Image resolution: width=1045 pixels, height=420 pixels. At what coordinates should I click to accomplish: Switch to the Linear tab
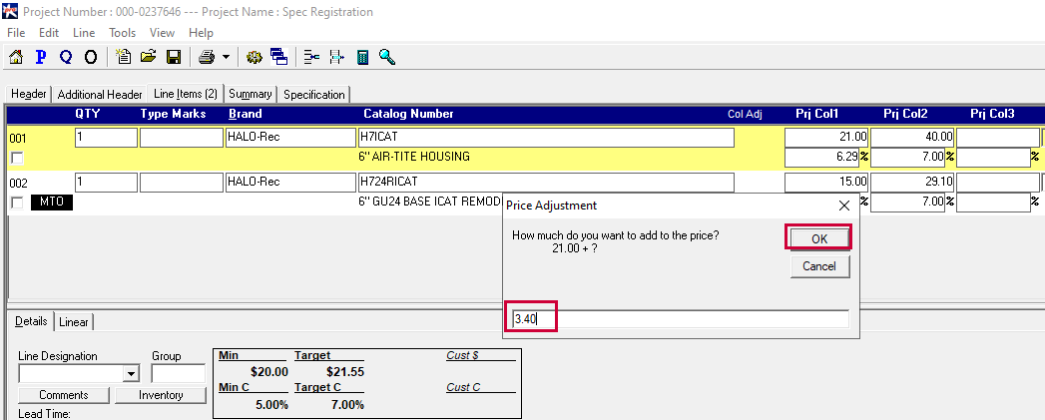click(73, 321)
